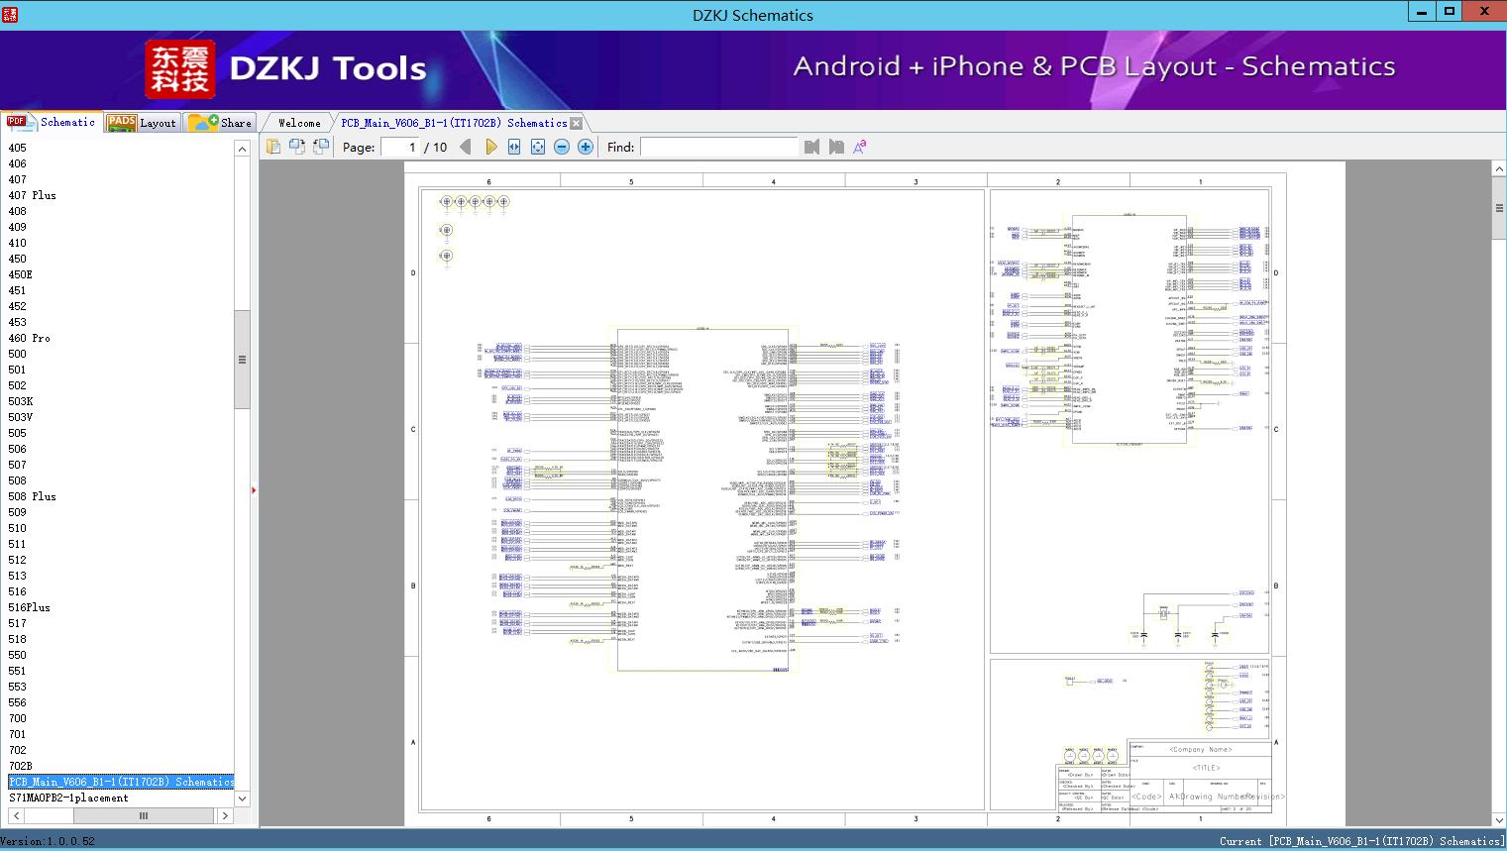Select model 503K in the list
The image size is (1507, 851).
click(x=21, y=401)
